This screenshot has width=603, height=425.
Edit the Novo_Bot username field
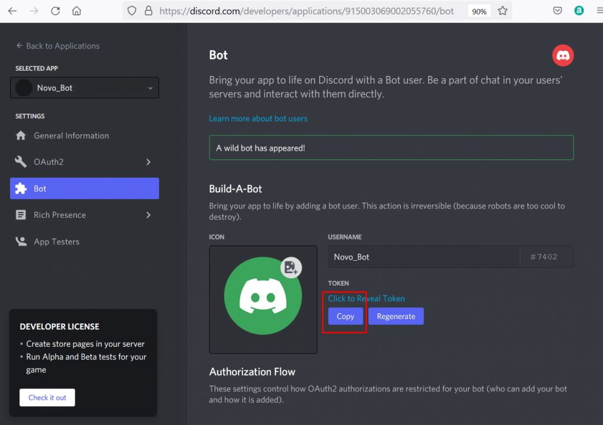click(423, 257)
